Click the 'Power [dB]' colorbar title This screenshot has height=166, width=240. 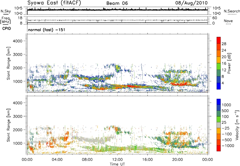(229, 63)
